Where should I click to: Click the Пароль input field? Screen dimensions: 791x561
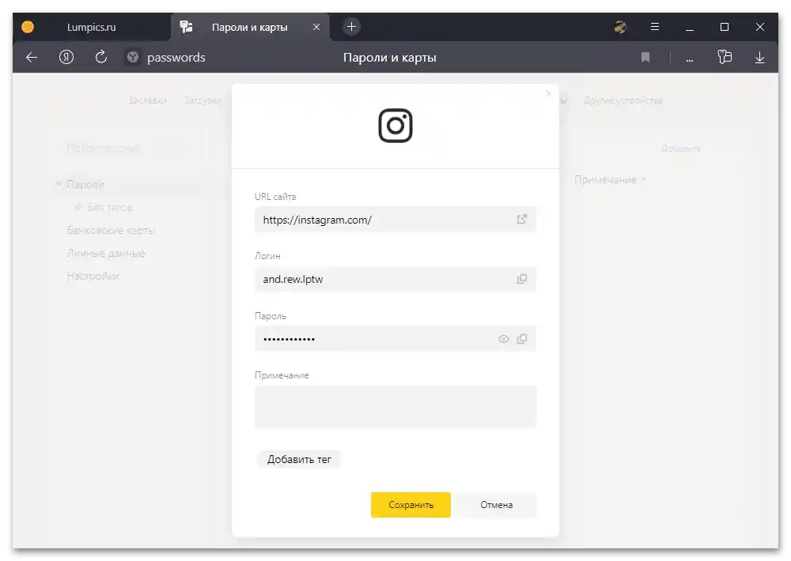click(395, 339)
